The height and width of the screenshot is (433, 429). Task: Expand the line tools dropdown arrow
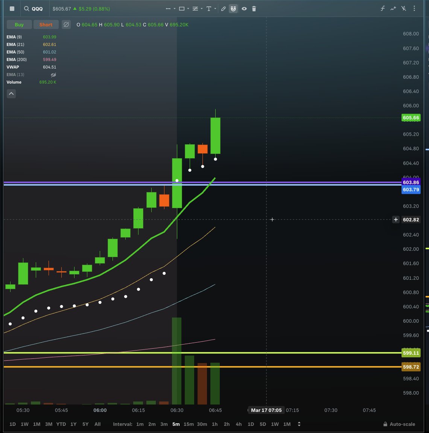(x=175, y=9)
